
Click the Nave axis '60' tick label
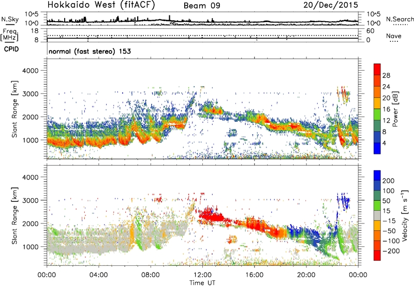coord(370,31)
